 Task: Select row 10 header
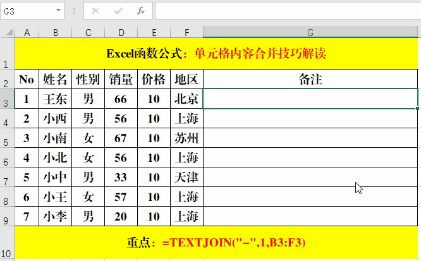pyautogui.click(x=7, y=243)
